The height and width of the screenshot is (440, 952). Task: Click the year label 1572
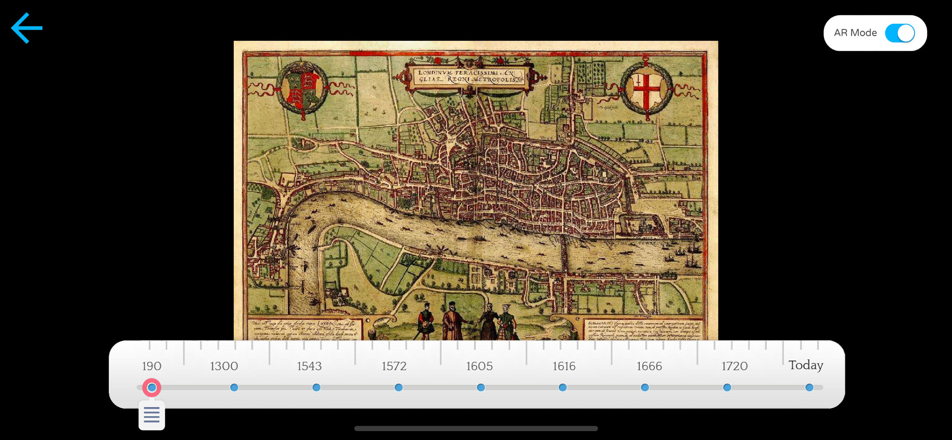coord(394,366)
